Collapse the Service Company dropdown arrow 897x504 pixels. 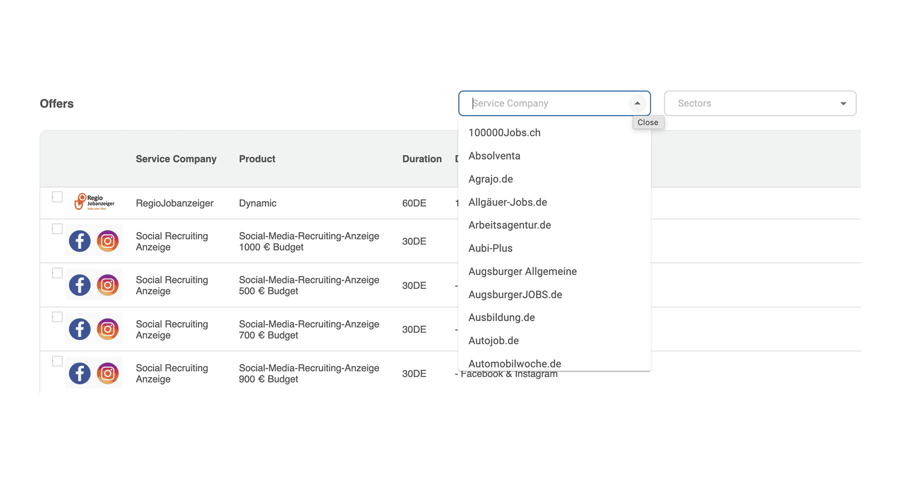tap(637, 103)
